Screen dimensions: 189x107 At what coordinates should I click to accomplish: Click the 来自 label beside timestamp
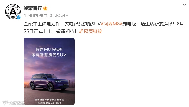click(43, 15)
